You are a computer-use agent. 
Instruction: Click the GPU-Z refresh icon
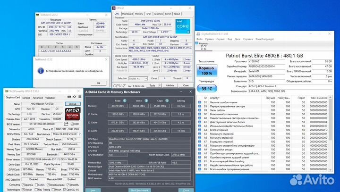[x=75, y=97]
